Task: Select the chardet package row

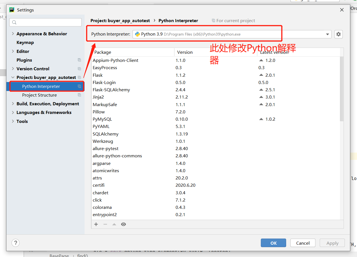Action: tap(216, 193)
